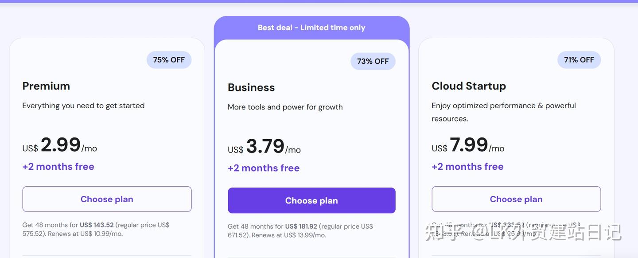The image size is (638, 258).
Task: Choose the Premium plan
Action: 107,199
